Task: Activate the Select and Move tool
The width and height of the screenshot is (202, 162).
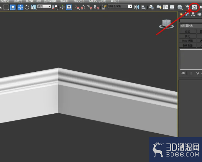Action: pos(20,7)
